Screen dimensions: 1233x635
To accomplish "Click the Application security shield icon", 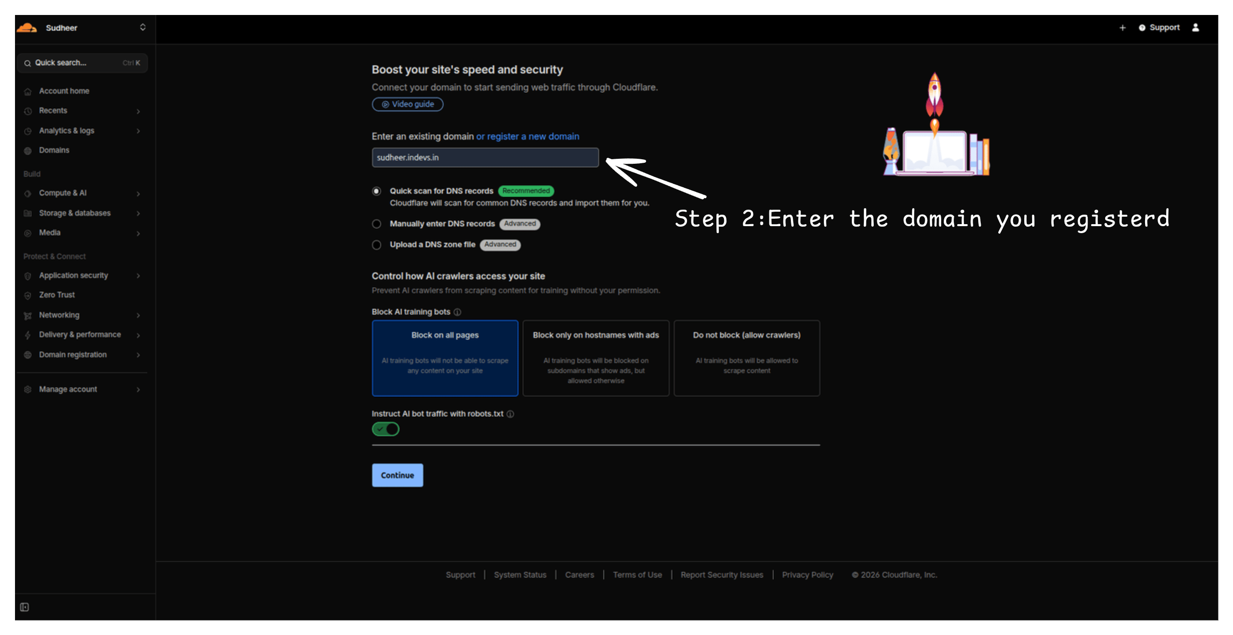I will pos(28,276).
